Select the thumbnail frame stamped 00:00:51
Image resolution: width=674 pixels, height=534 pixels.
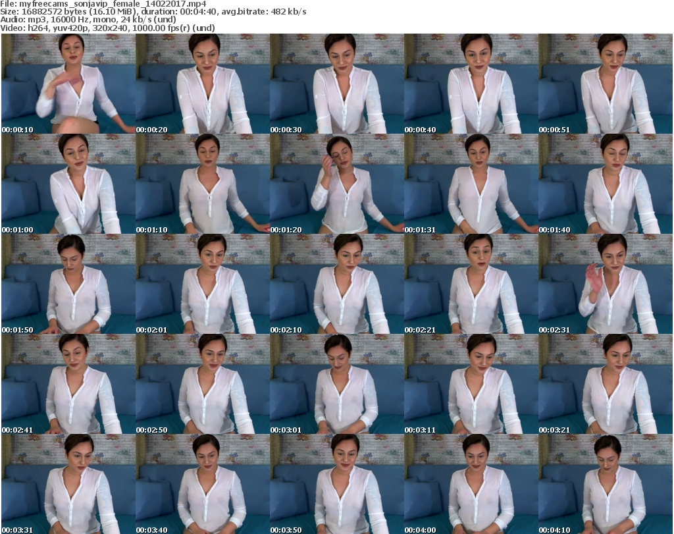coord(606,84)
